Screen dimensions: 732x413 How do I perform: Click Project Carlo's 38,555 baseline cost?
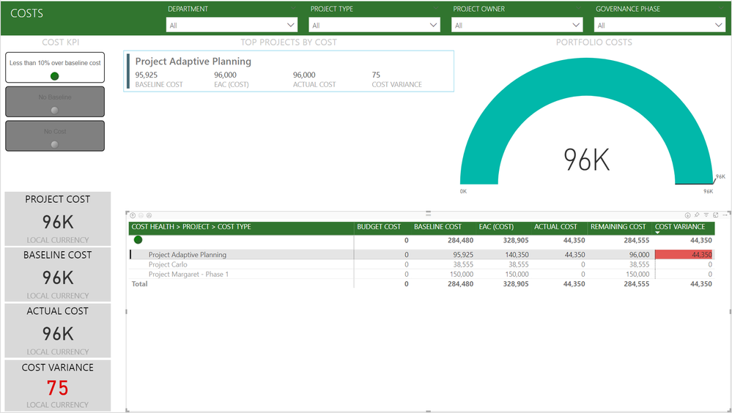click(463, 264)
